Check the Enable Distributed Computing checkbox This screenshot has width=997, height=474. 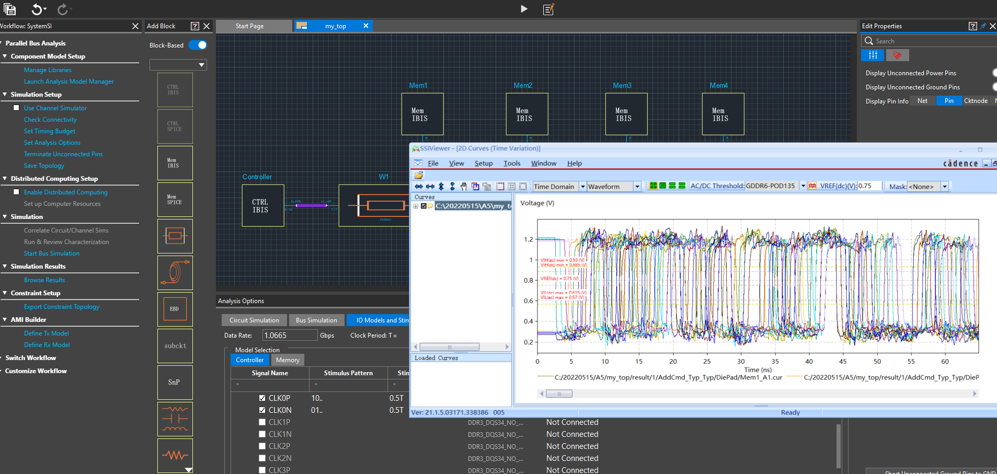tap(16, 192)
